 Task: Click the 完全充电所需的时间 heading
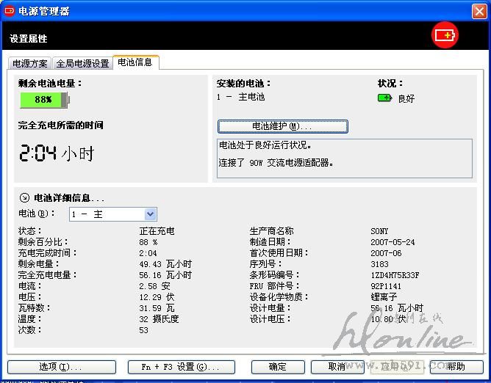(61, 125)
